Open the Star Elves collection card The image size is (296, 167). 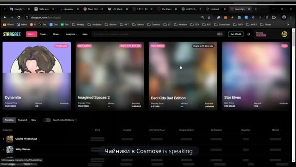point(256,76)
